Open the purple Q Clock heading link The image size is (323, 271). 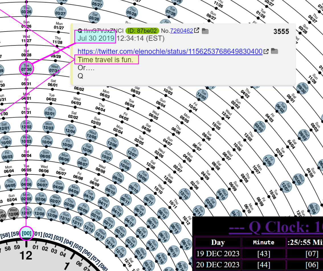(x=276, y=228)
